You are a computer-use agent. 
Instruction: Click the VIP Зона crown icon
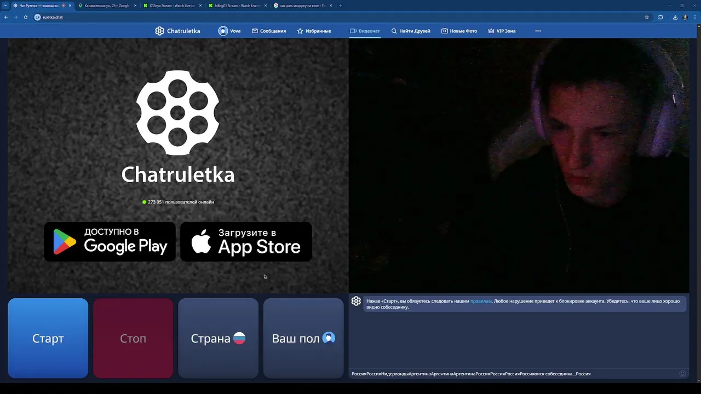pos(491,31)
